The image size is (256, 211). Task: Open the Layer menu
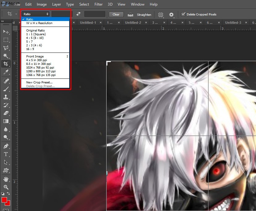tap(57, 4)
